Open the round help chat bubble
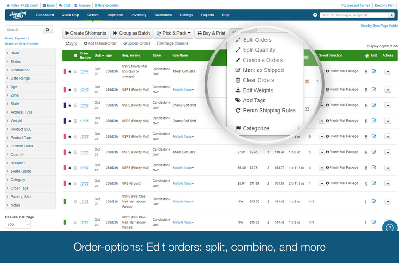The width and height of the screenshot is (399, 263). (x=390, y=227)
